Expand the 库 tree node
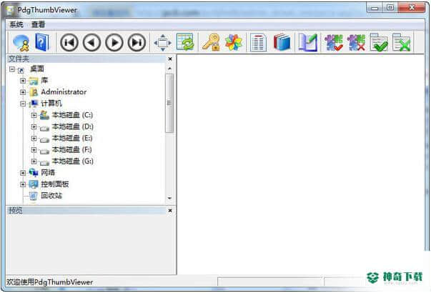The height and width of the screenshot is (293, 431). [23, 81]
